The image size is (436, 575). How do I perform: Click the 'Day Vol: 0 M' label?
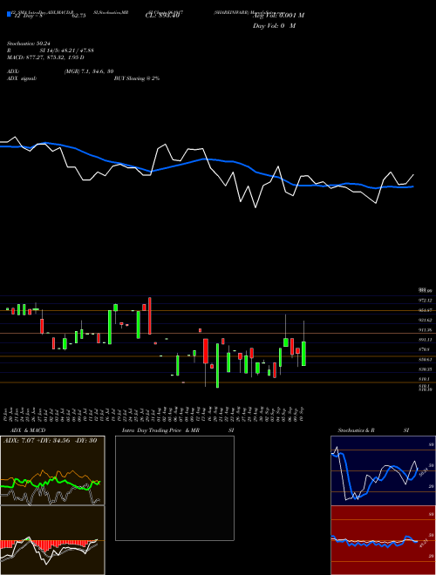tap(274, 25)
